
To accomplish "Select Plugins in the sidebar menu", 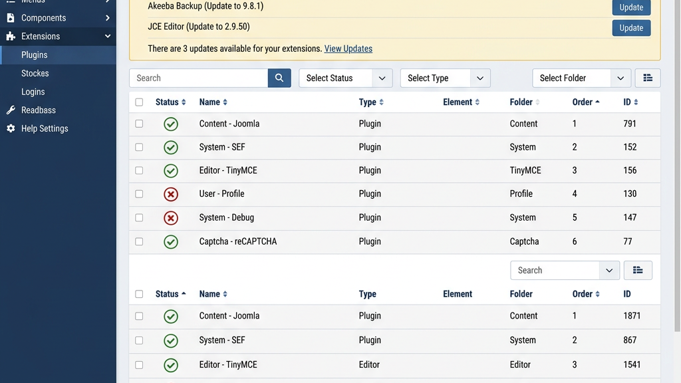I will coord(34,55).
